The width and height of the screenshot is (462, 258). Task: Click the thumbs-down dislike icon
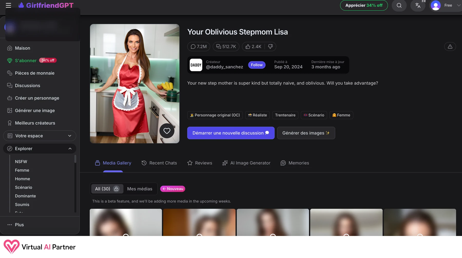[270, 47]
